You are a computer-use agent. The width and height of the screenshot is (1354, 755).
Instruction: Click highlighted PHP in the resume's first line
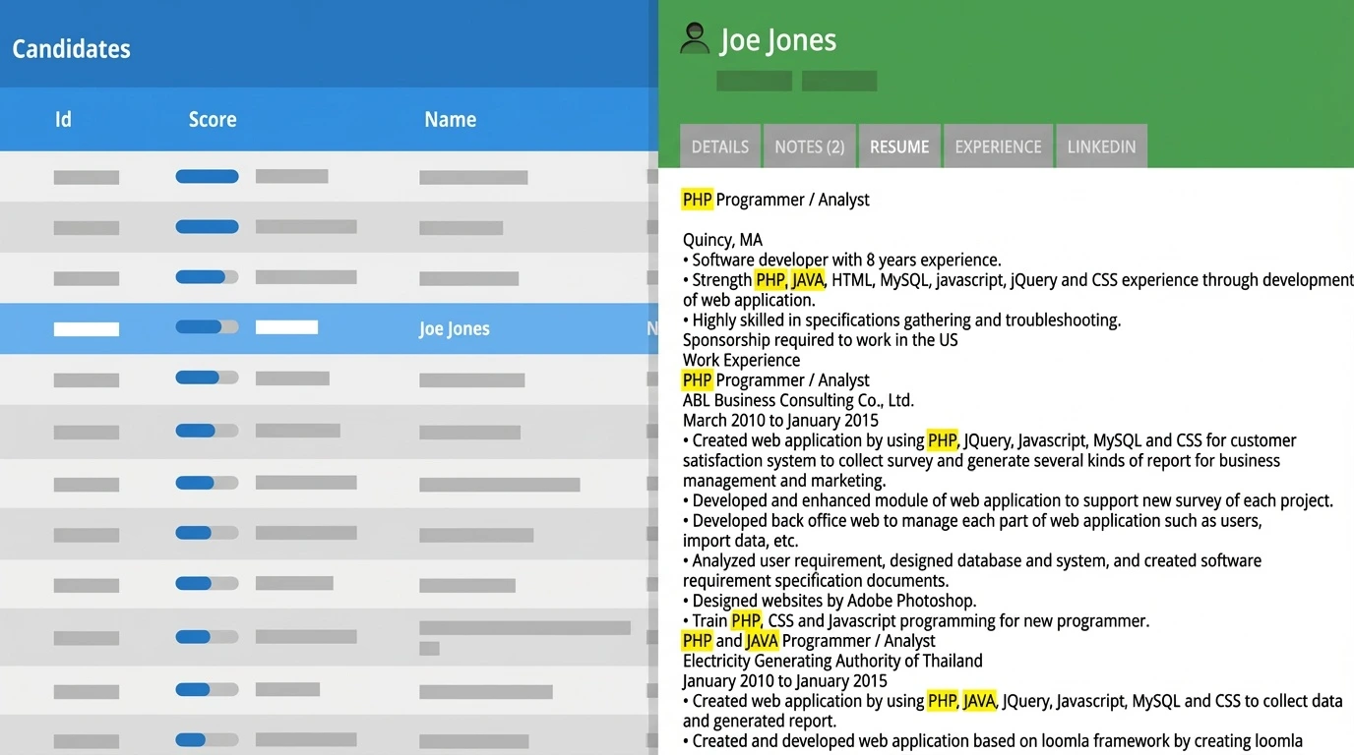pyautogui.click(x=697, y=200)
